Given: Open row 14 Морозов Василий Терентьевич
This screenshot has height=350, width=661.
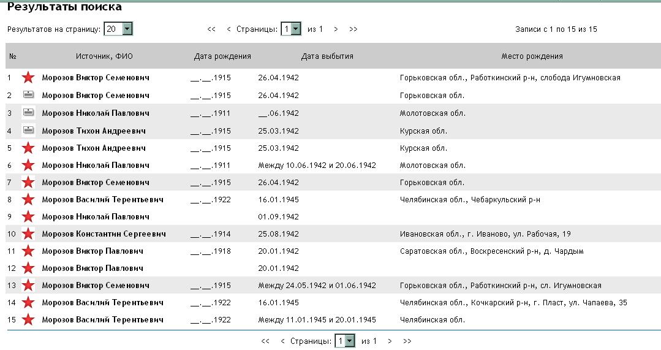Looking at the screenshot, I should coord(102,303).
